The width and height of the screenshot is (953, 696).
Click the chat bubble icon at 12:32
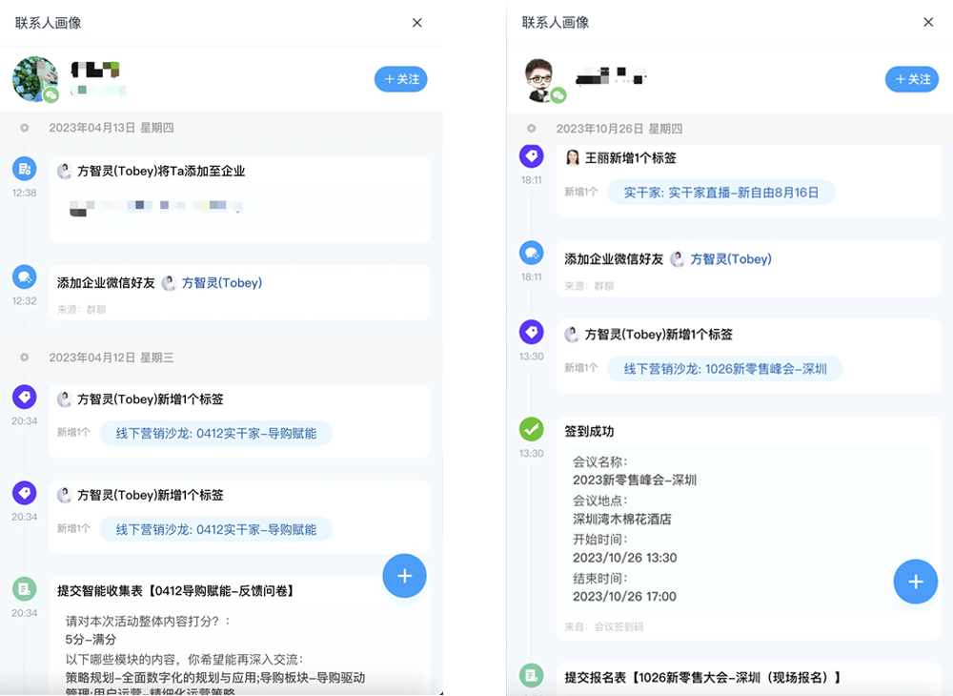(24, 276)
